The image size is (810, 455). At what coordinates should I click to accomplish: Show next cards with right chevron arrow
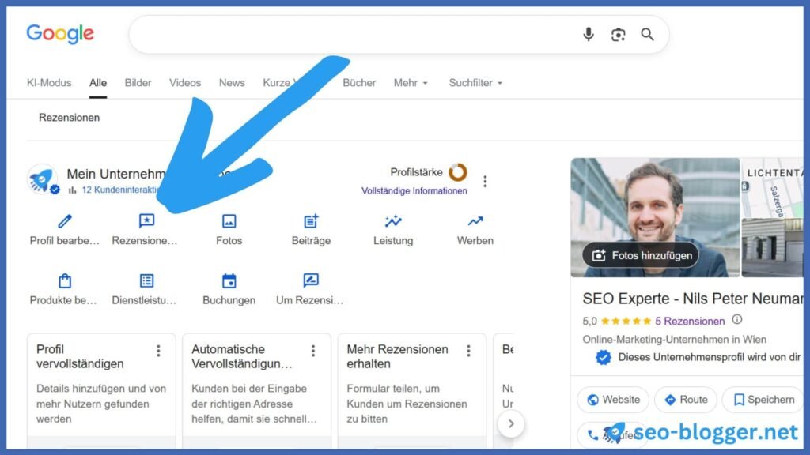511,423
